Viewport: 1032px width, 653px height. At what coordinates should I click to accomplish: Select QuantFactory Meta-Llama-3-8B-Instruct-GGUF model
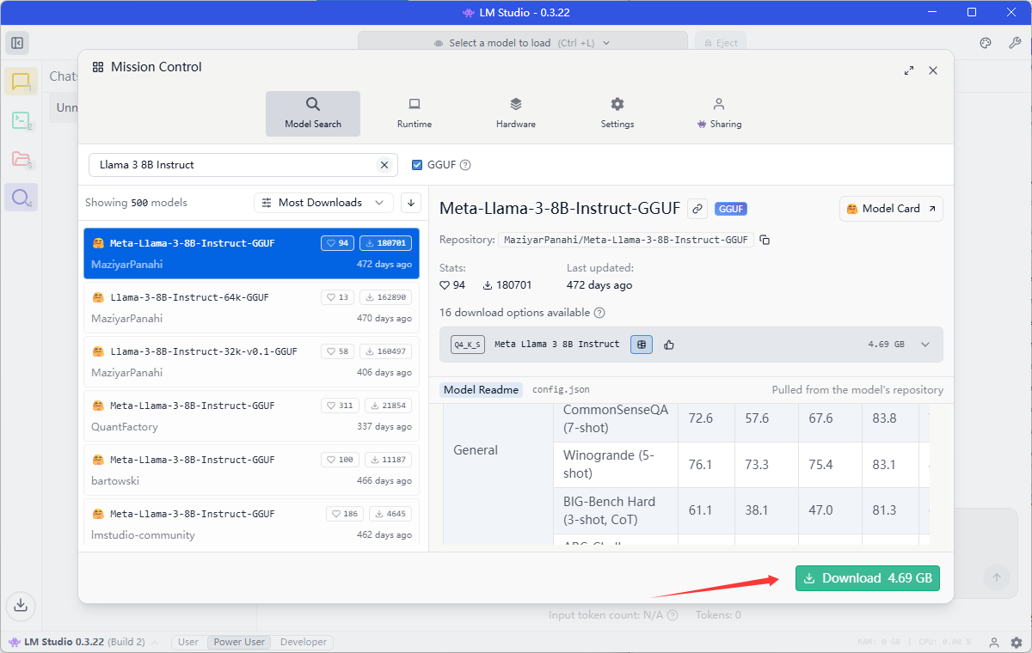(x=251, y=416)
